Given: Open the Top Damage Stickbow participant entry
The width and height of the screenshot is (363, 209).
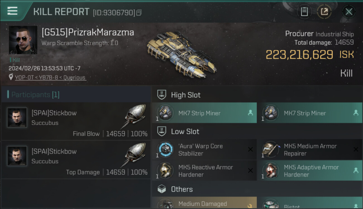Looking at the screenshot, I should 76,160.
